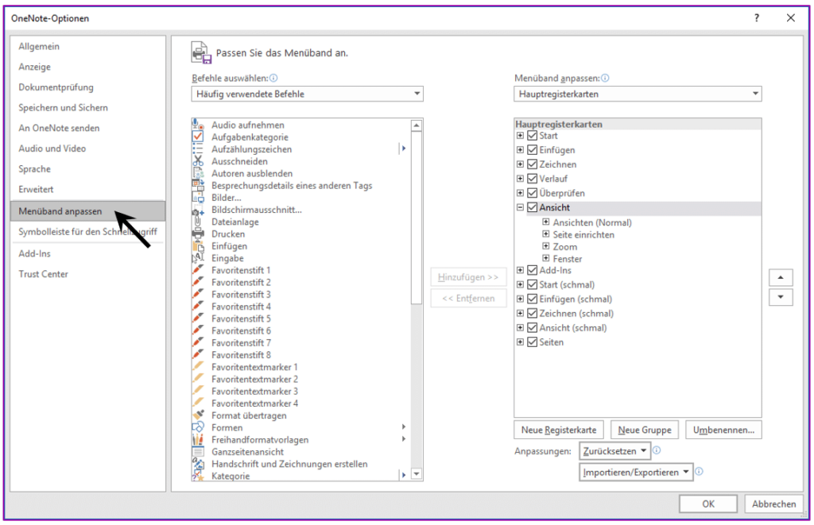Click the Favoritenstift 6 pen icon
The width and height of the screenshot is (814, 525).
pos(198,330)
